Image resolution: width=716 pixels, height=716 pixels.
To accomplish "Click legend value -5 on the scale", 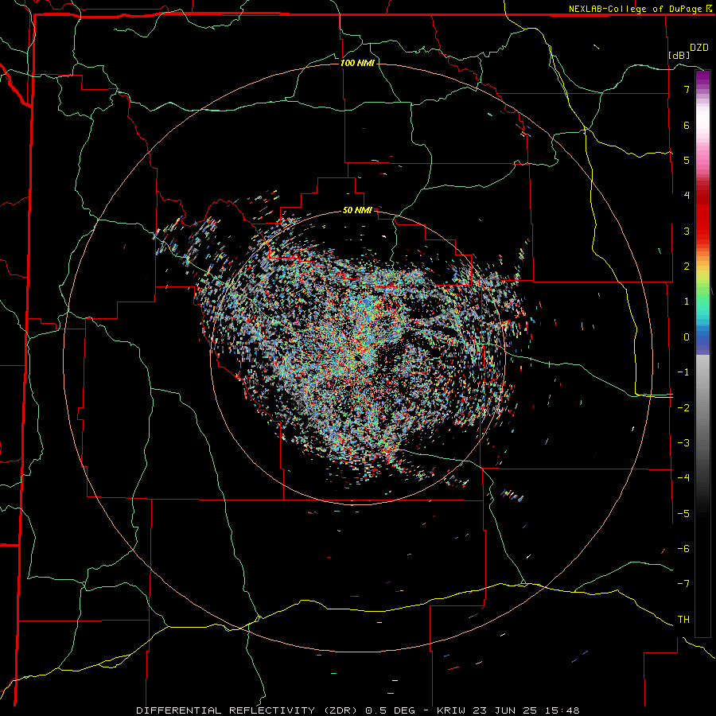I will 683,514.
